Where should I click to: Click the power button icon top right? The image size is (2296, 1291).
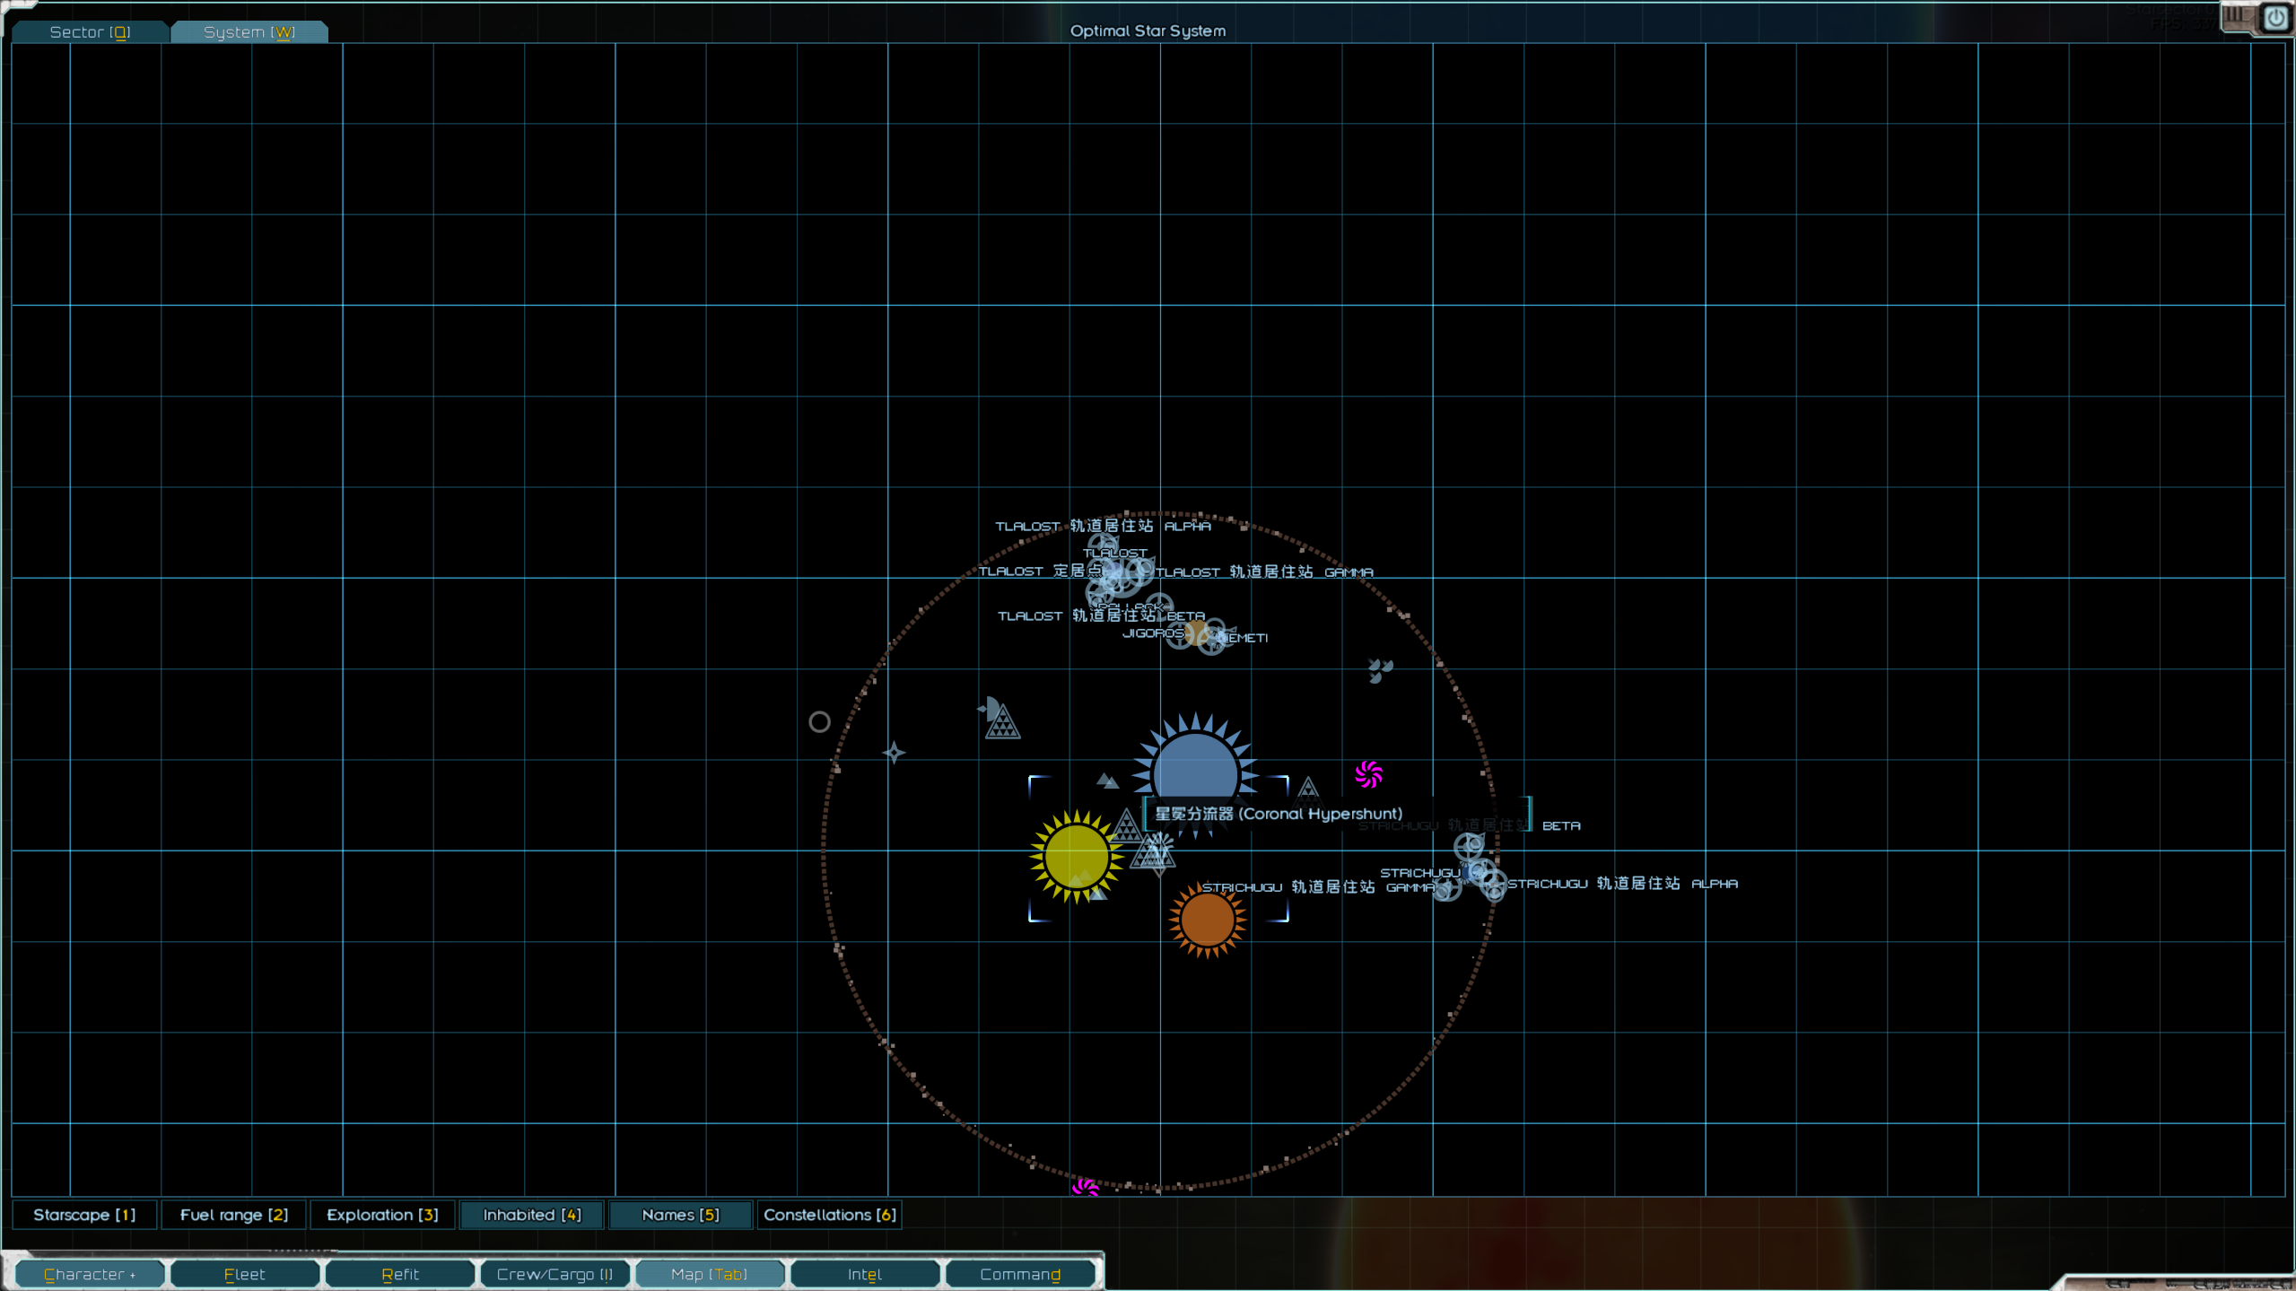point(2276,17)
